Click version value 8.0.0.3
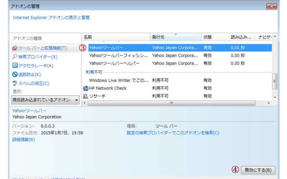 (47, 126)
